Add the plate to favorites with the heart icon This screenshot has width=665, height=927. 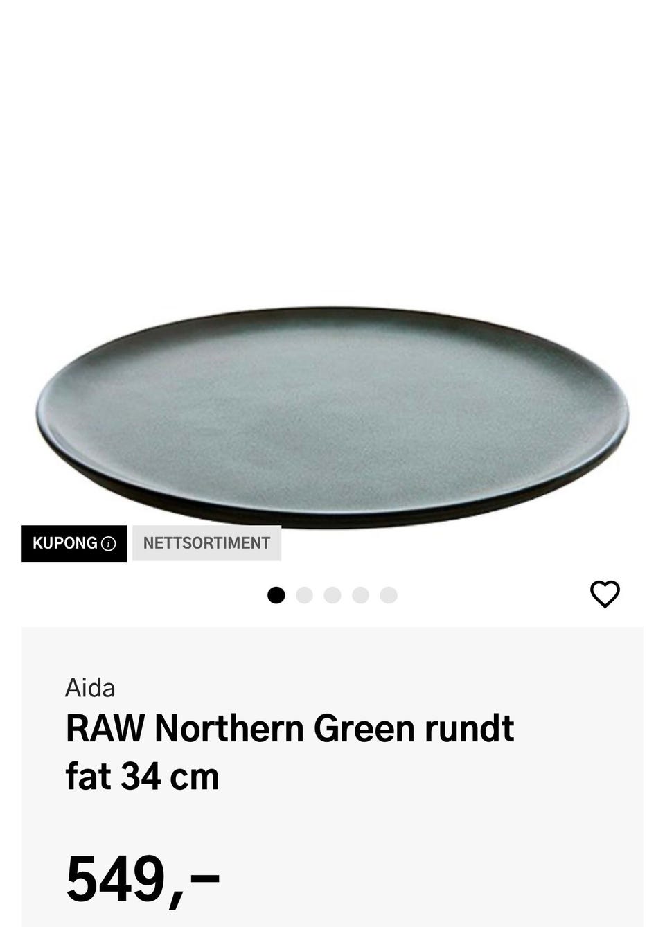pyautogui.click(x=605, y=594)
